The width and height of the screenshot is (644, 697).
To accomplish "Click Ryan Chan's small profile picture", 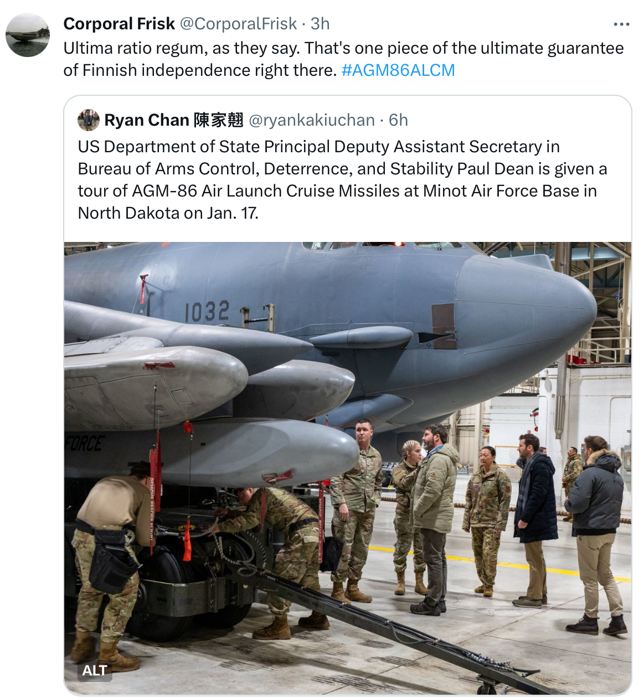I will [88, 120].
